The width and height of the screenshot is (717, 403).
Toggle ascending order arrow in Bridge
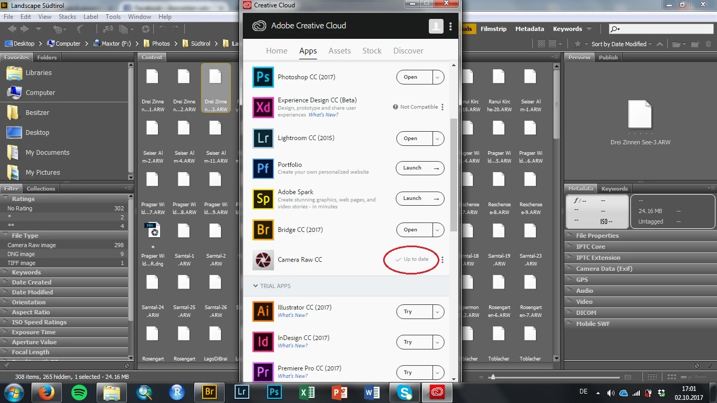[x=660, y=44]
